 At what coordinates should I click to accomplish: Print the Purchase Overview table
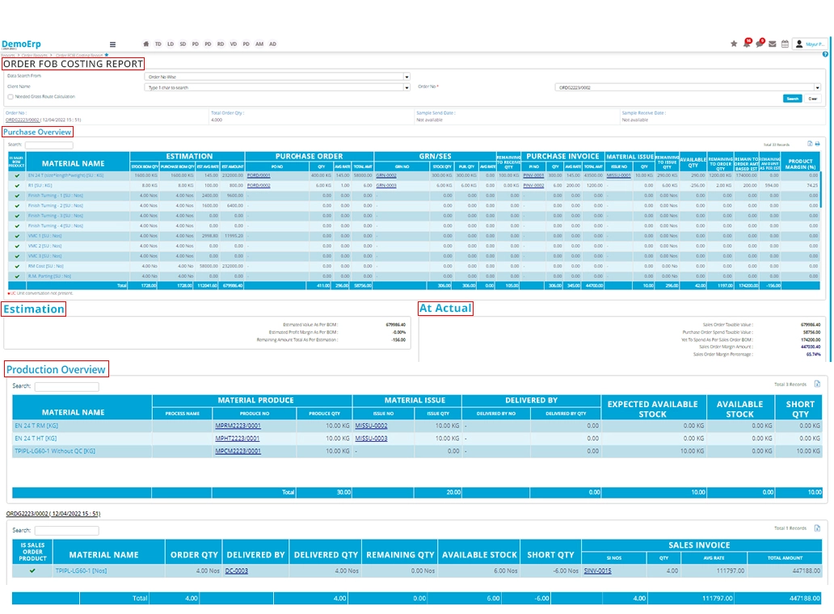817,144
